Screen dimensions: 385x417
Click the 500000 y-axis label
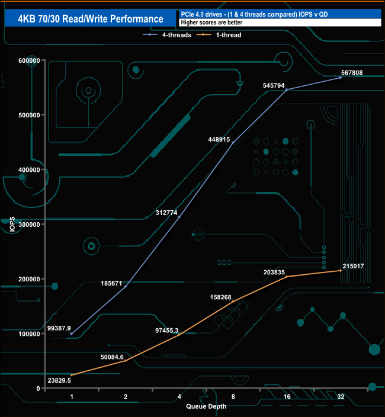click(29, 115)
